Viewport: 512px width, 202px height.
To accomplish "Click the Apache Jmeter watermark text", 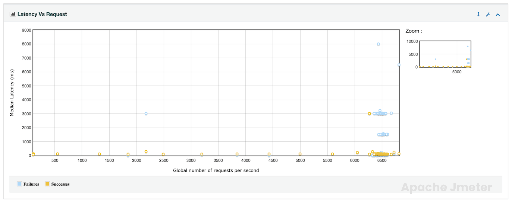I will [x=446, y=187].
